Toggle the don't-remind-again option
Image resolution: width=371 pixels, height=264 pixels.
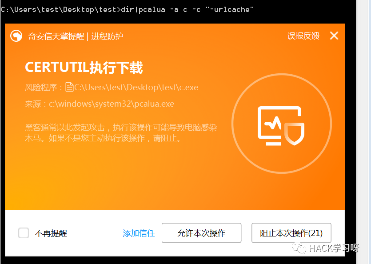coord(24,232)
